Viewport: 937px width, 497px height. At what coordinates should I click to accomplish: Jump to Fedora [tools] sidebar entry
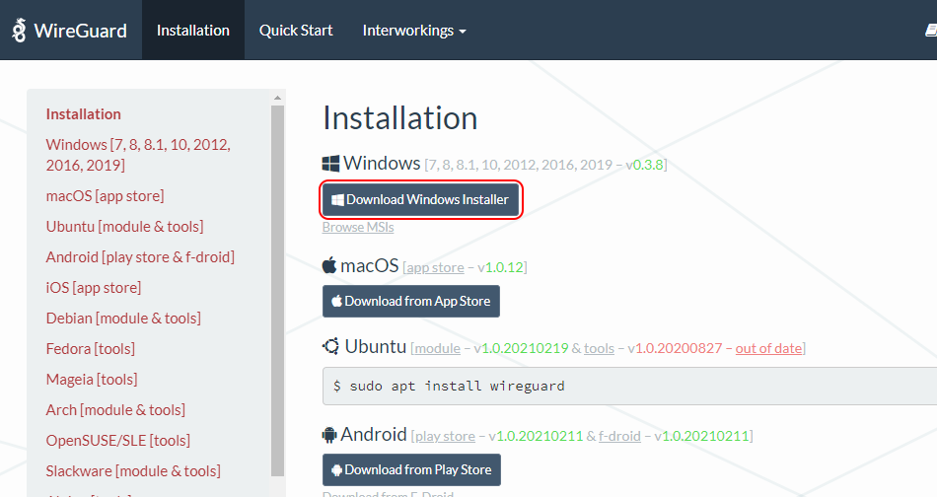click(91, 348)
